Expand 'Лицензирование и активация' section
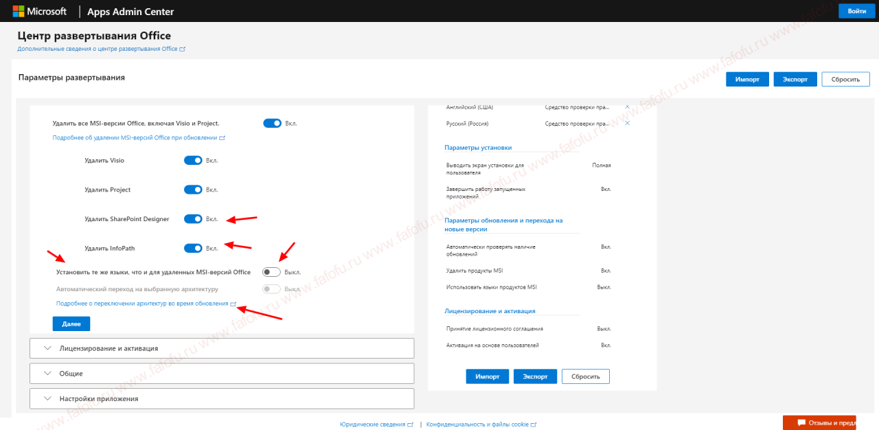Screen dimensions: 879x430 pos(222,348)
